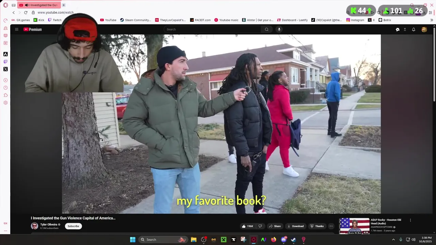436x245 pixels.
Task: Open the sidebar extensions cube icon
Action: point(5,95)
